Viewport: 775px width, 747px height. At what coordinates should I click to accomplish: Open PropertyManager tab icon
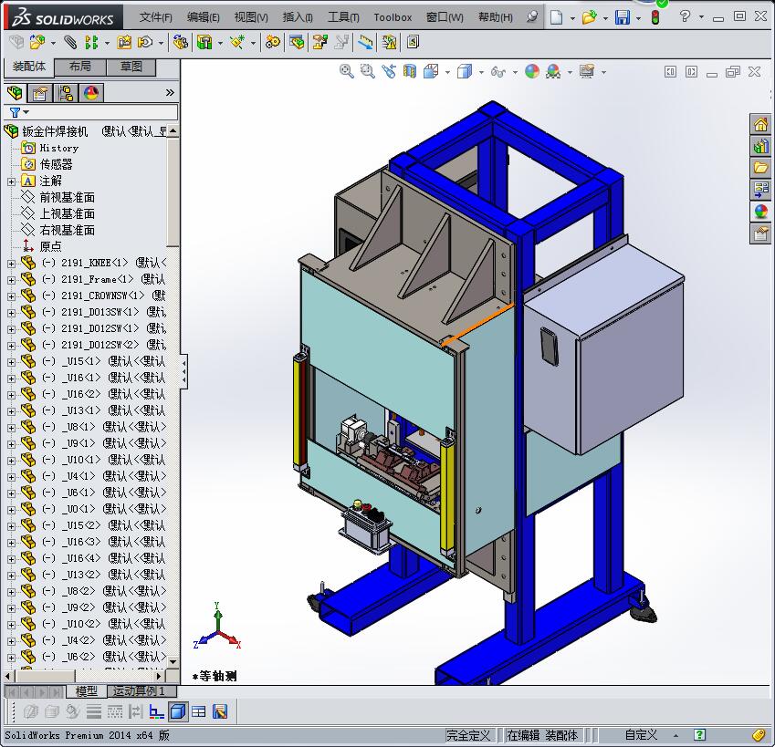[x=40, y=92]
